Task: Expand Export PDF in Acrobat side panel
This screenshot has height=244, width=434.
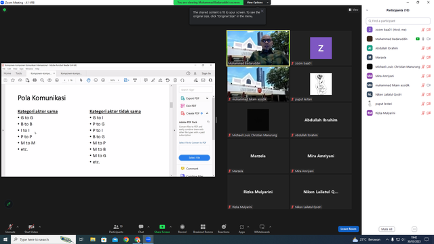Action: coord(207,98)
